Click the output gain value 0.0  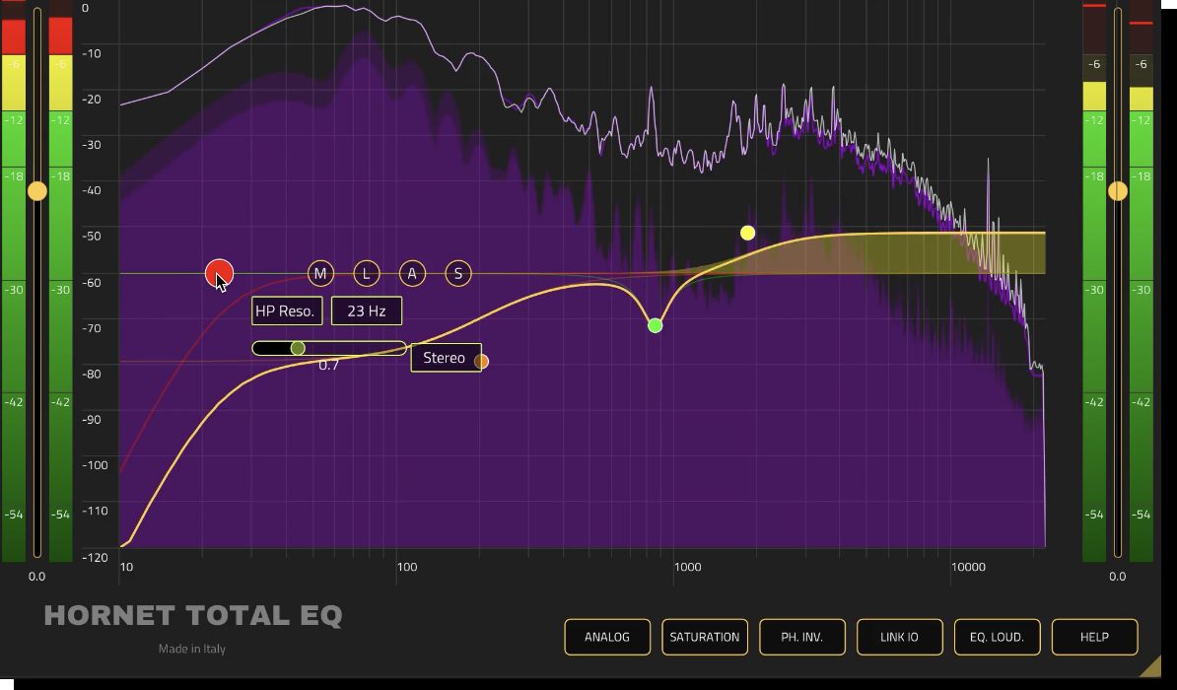1118,577
